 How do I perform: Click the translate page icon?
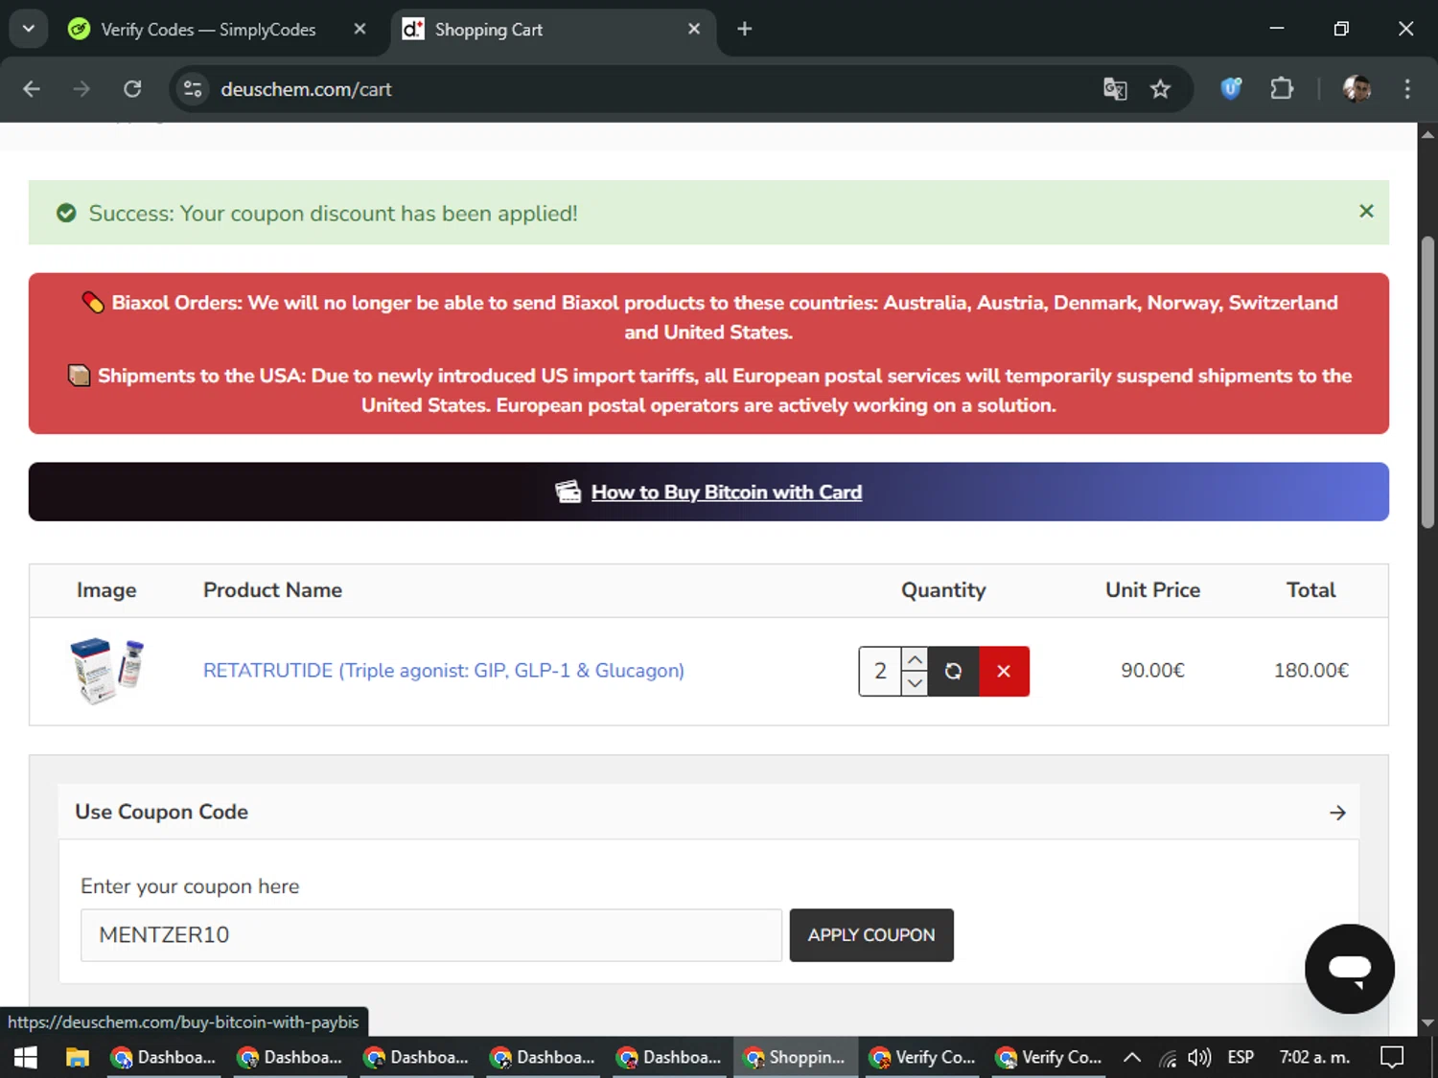[x=1115, y=89]
